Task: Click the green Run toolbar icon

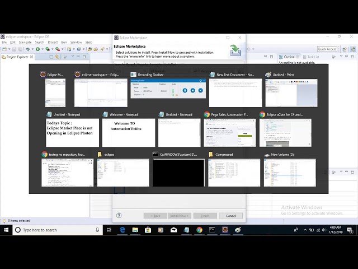Action: [x=37, y=49]
